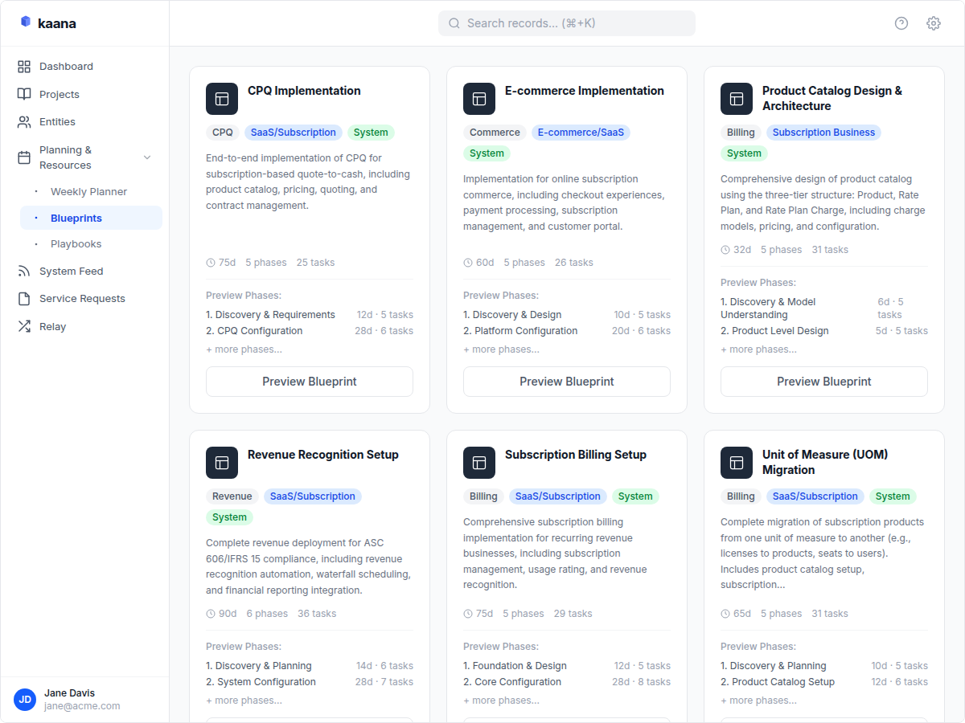Click the System Feed icon
This screenshot has width=965, height=723.
pyautogui.click(x=23, y=271)
